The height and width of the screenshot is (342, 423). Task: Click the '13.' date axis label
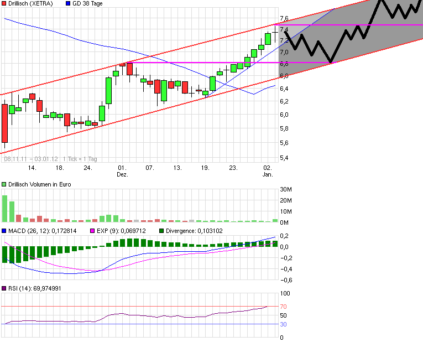pyautogui.click(x=177, y=168)
